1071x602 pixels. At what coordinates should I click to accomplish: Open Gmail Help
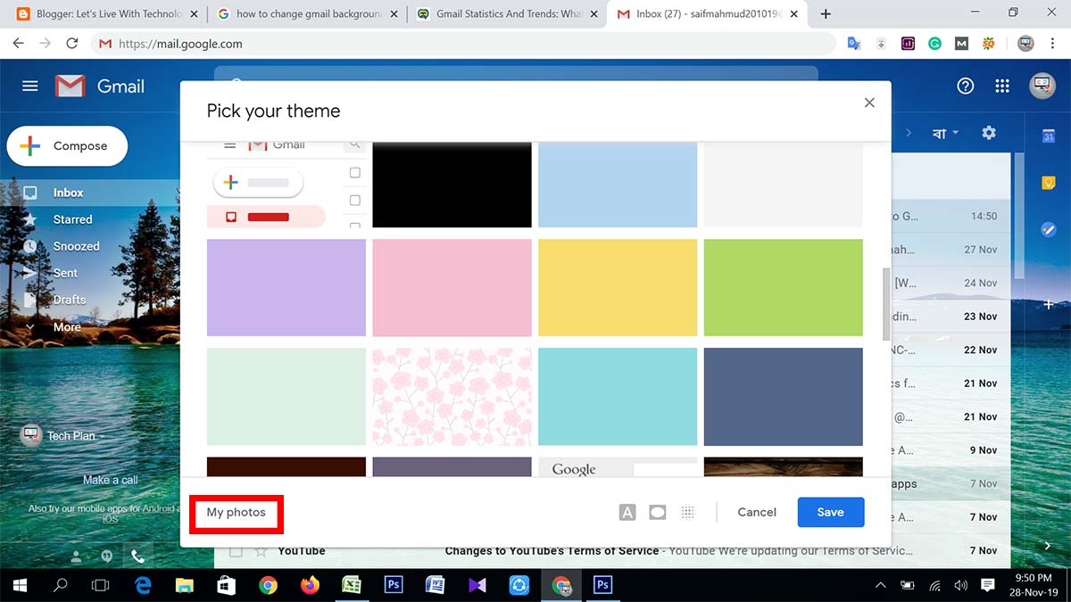965,86
